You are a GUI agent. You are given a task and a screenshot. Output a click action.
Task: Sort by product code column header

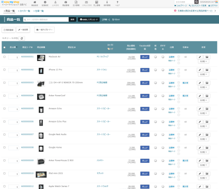(x=27, y=47)
